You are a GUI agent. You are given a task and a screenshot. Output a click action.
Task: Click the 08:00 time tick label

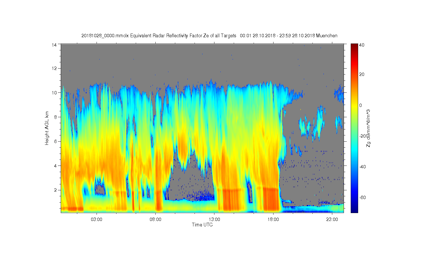pyautogui.click(x=155, y=220)
